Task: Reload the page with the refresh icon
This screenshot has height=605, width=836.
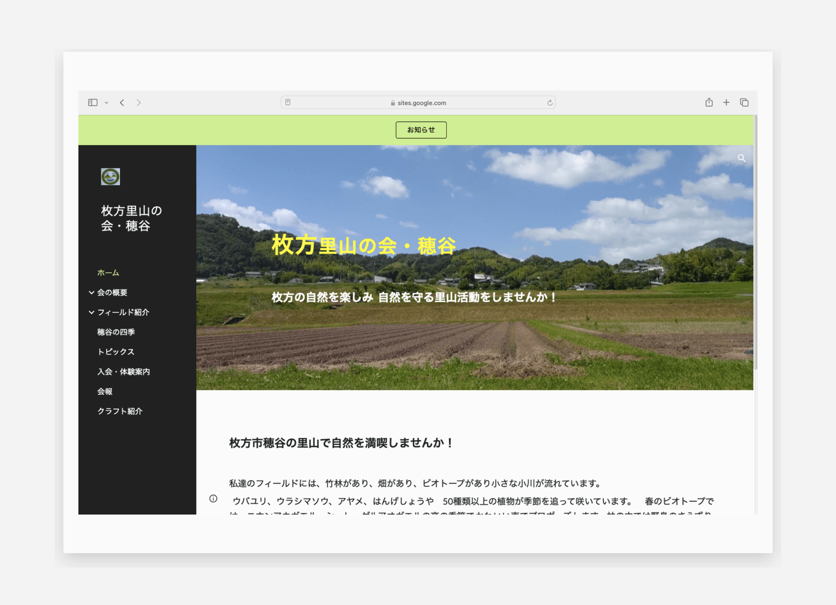Action: coord(549,102)
